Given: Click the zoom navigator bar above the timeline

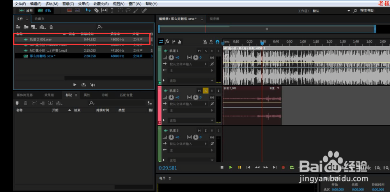Looking at the screenshot, I should click(x=267, y=29).
